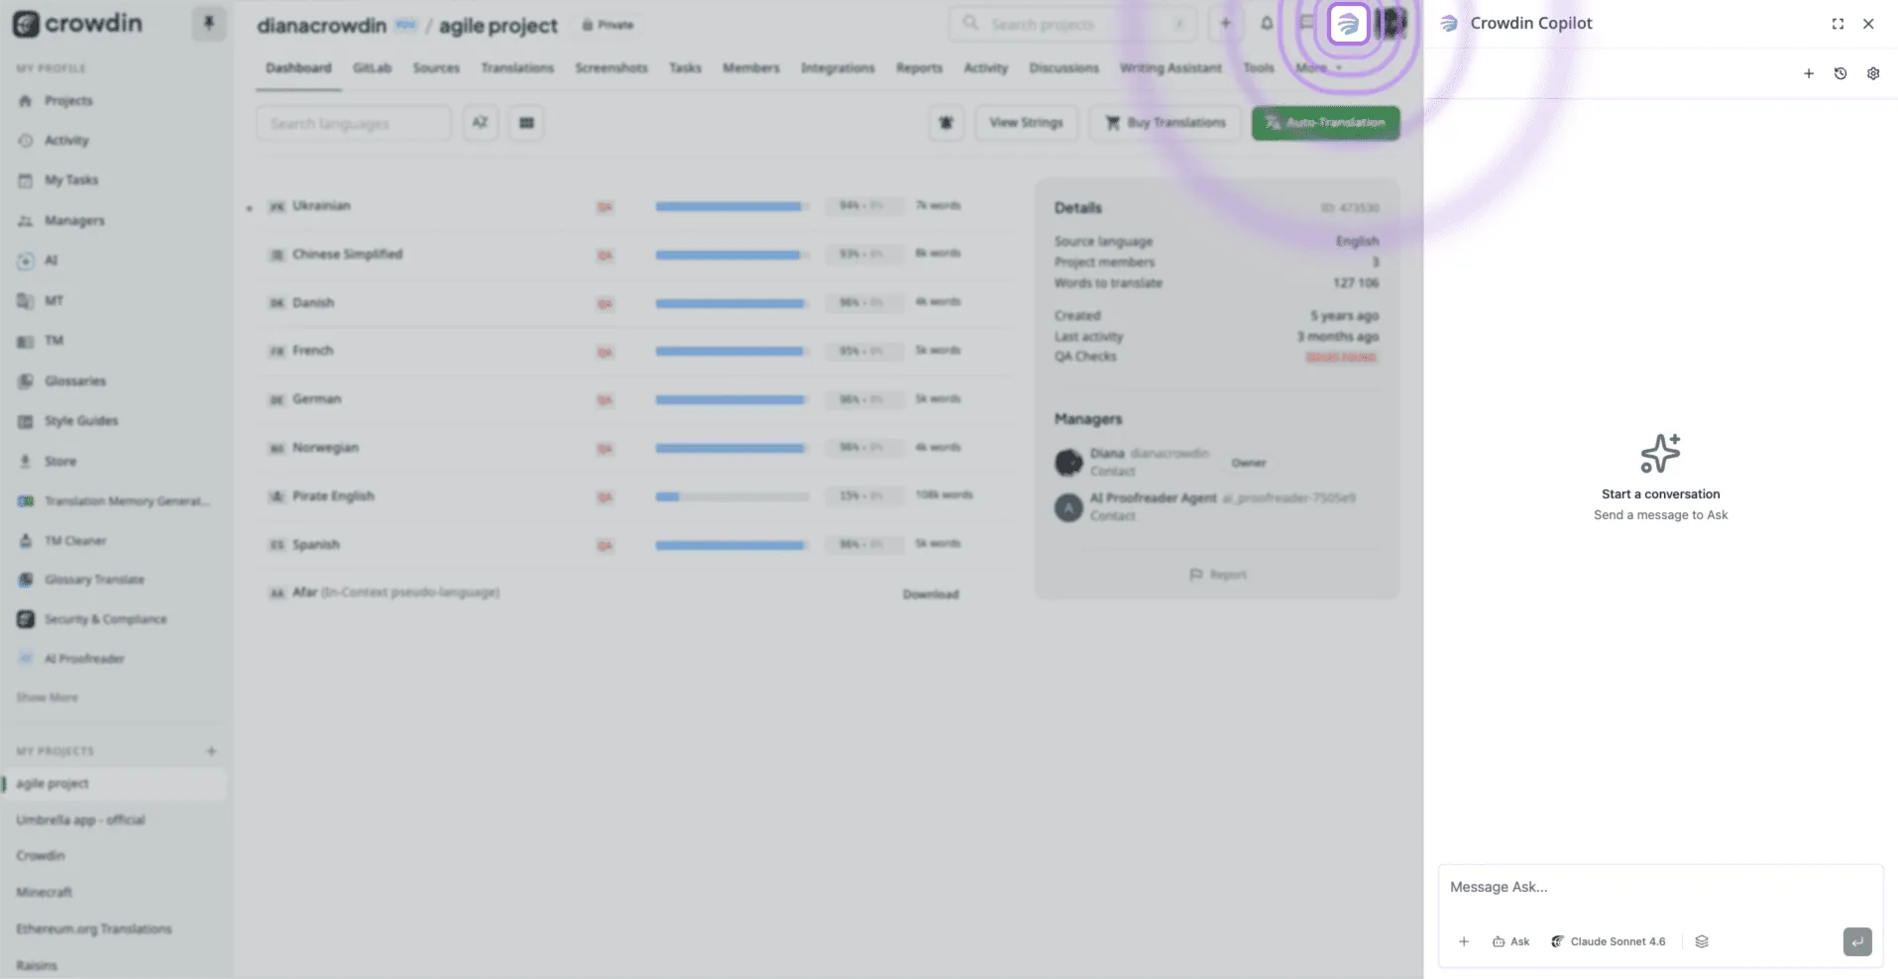Open messages icon in top bar
1898x979 pixels.
[x=1306, y=23]
